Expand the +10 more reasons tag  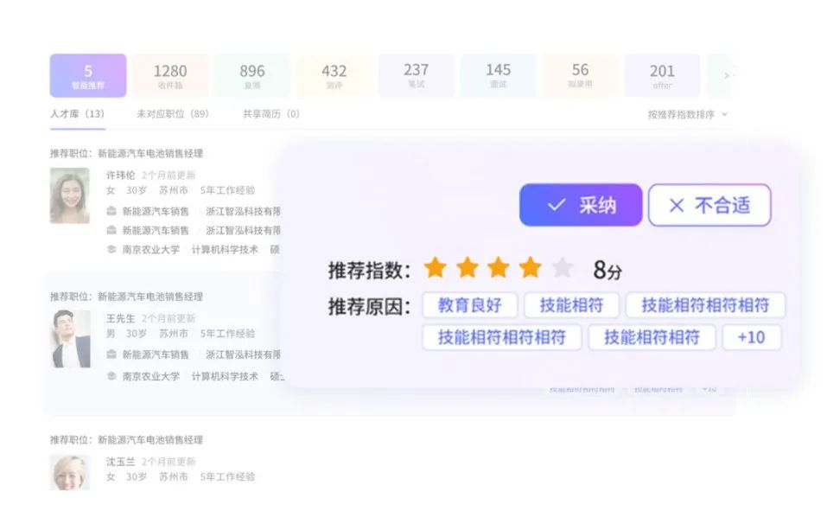751,337
